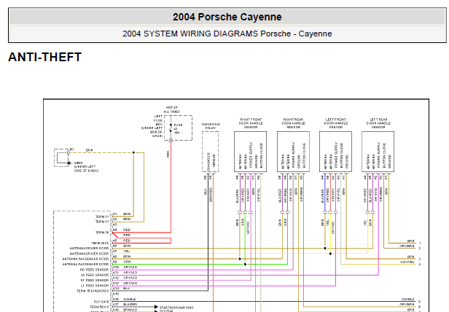
Task: Click wire continuation number 1
Action: click(x=420, y=243)
